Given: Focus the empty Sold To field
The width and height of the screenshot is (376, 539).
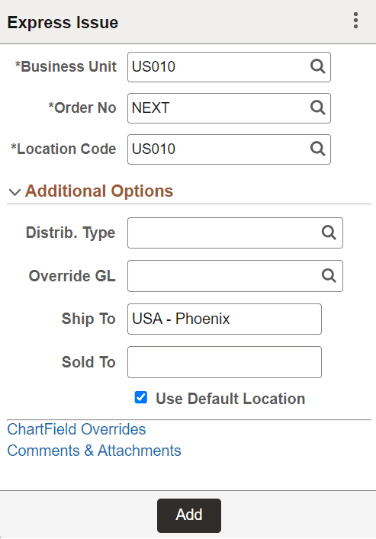Looking at the screenshot, I should [224, 362].
